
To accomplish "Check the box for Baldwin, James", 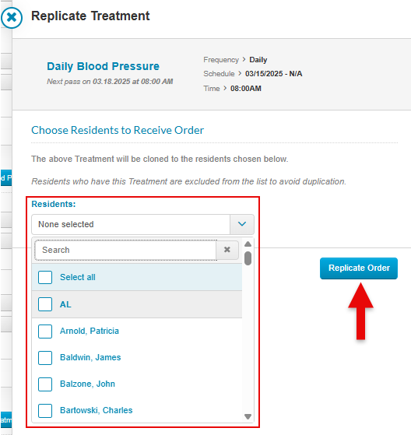I will (45, 358).
